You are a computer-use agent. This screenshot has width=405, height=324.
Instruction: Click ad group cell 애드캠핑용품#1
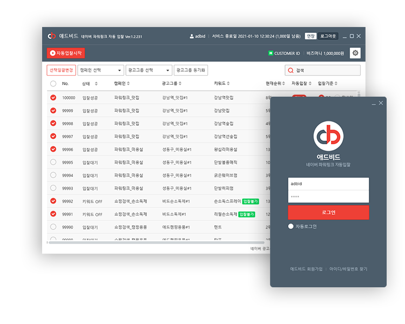(176, 227)
